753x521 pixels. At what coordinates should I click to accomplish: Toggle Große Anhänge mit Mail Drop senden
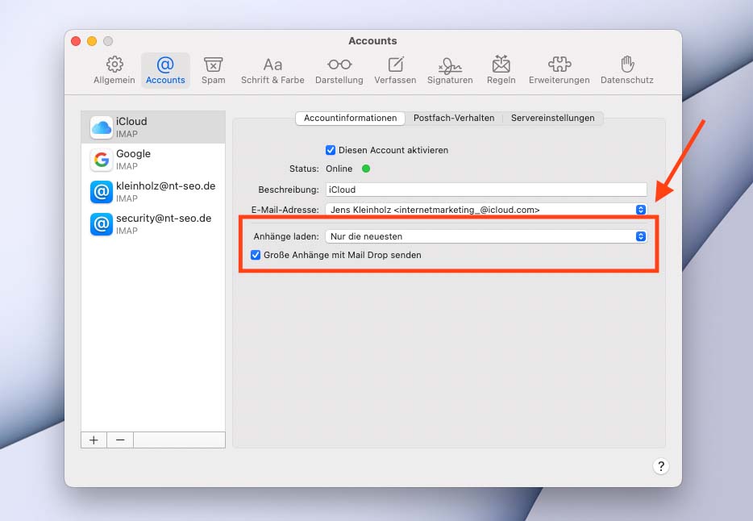click(256, 255)
